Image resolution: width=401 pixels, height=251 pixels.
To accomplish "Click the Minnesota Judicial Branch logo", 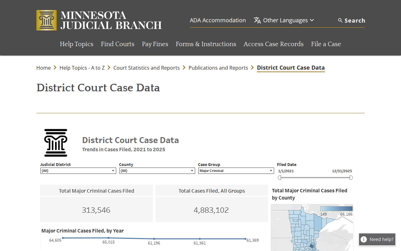I will [99, 20].
